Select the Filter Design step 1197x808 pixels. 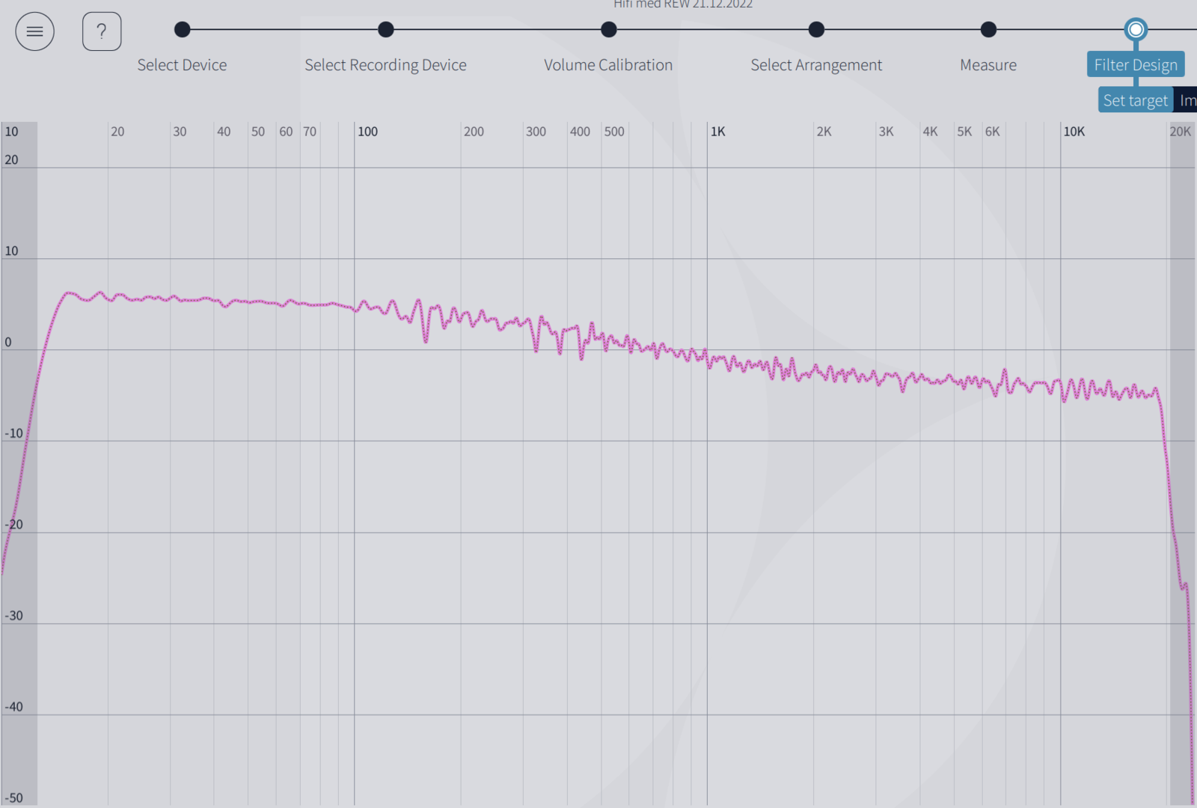pos(1136,64)
